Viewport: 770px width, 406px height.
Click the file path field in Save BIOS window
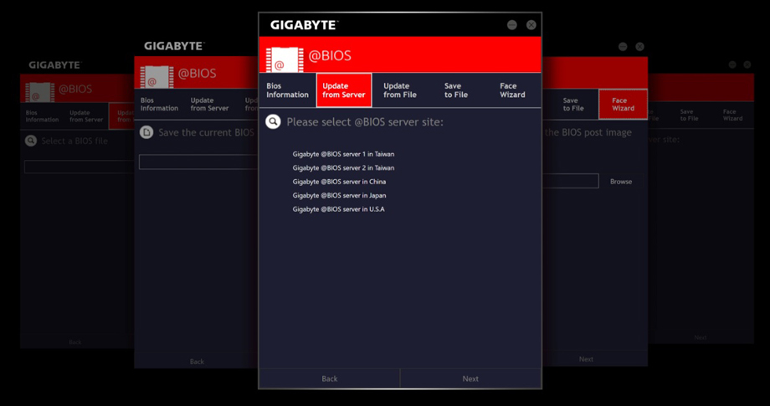click(x=199, y=162)
